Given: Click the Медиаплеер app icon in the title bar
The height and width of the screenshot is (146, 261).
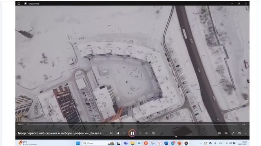Looking at the screenshot, I should click(x=25, y=4).
